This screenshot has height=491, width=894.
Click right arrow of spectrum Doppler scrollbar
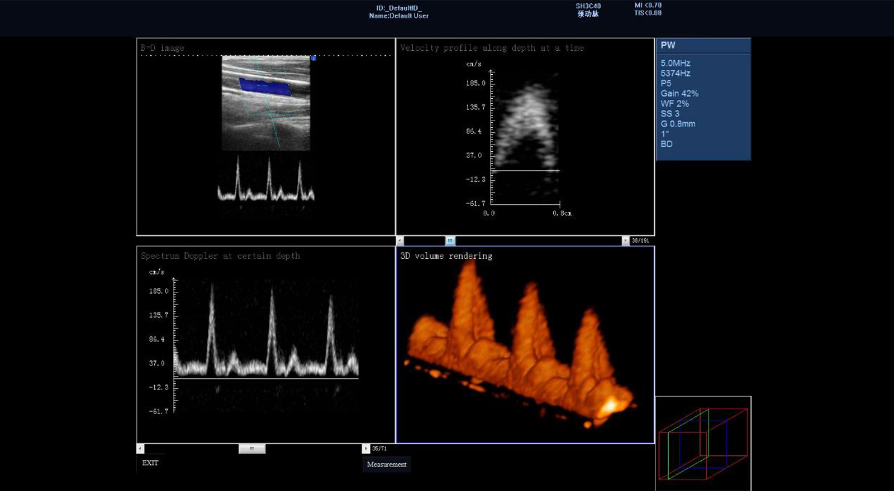coord(366,449)
